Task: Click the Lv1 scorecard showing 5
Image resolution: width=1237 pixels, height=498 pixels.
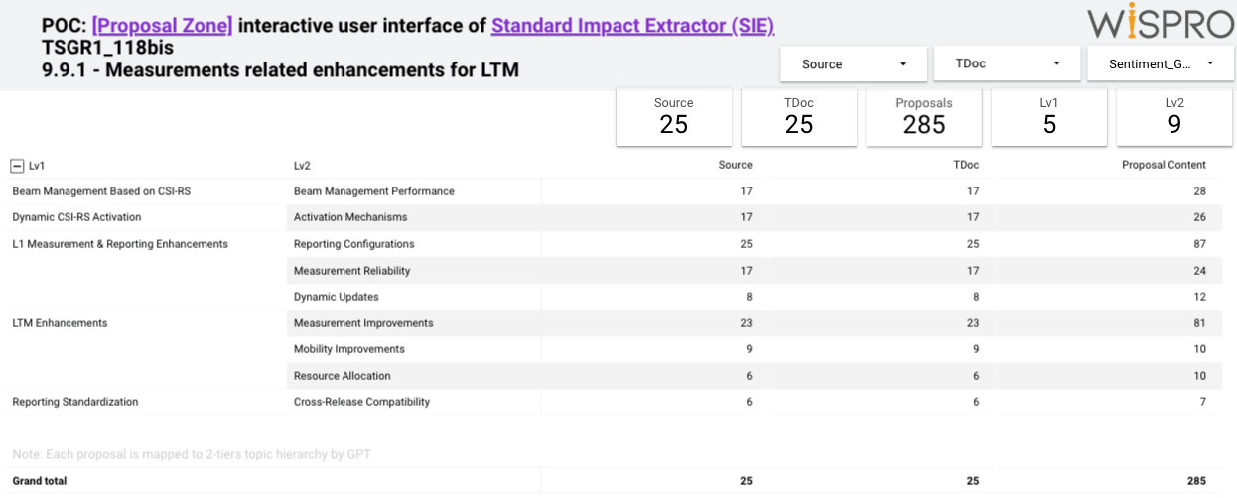Action: point(1049,117)
